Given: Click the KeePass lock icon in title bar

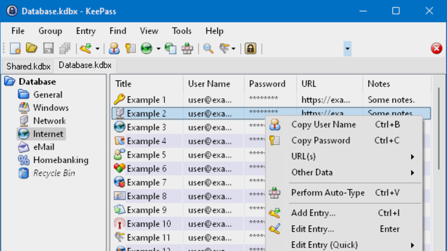Looking at the screenshot, I should [12, 11].
